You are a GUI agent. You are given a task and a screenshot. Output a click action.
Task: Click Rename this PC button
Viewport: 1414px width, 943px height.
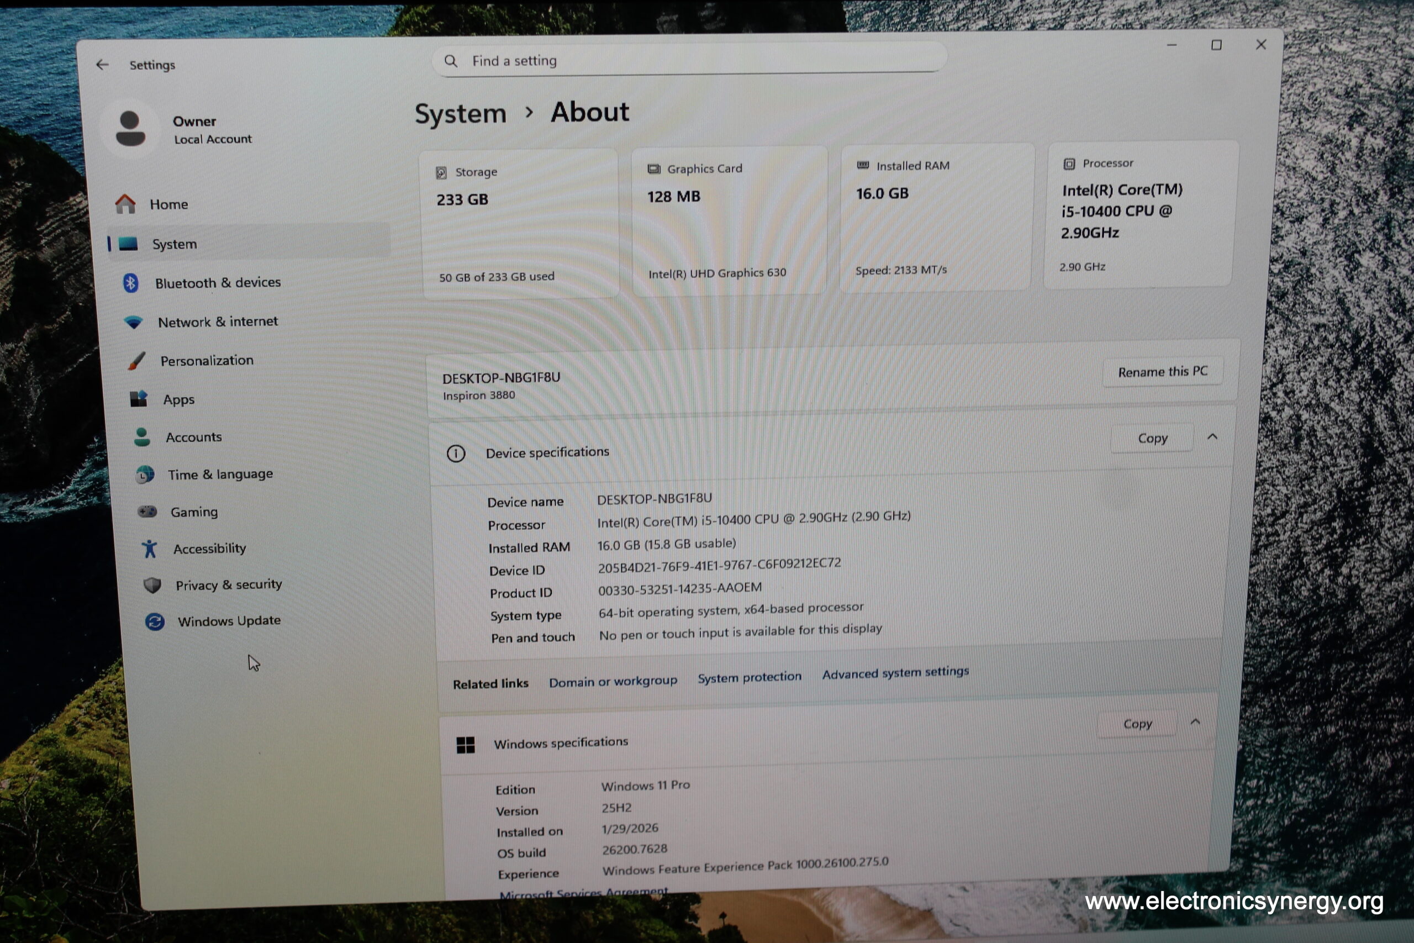coord(1162,372)
